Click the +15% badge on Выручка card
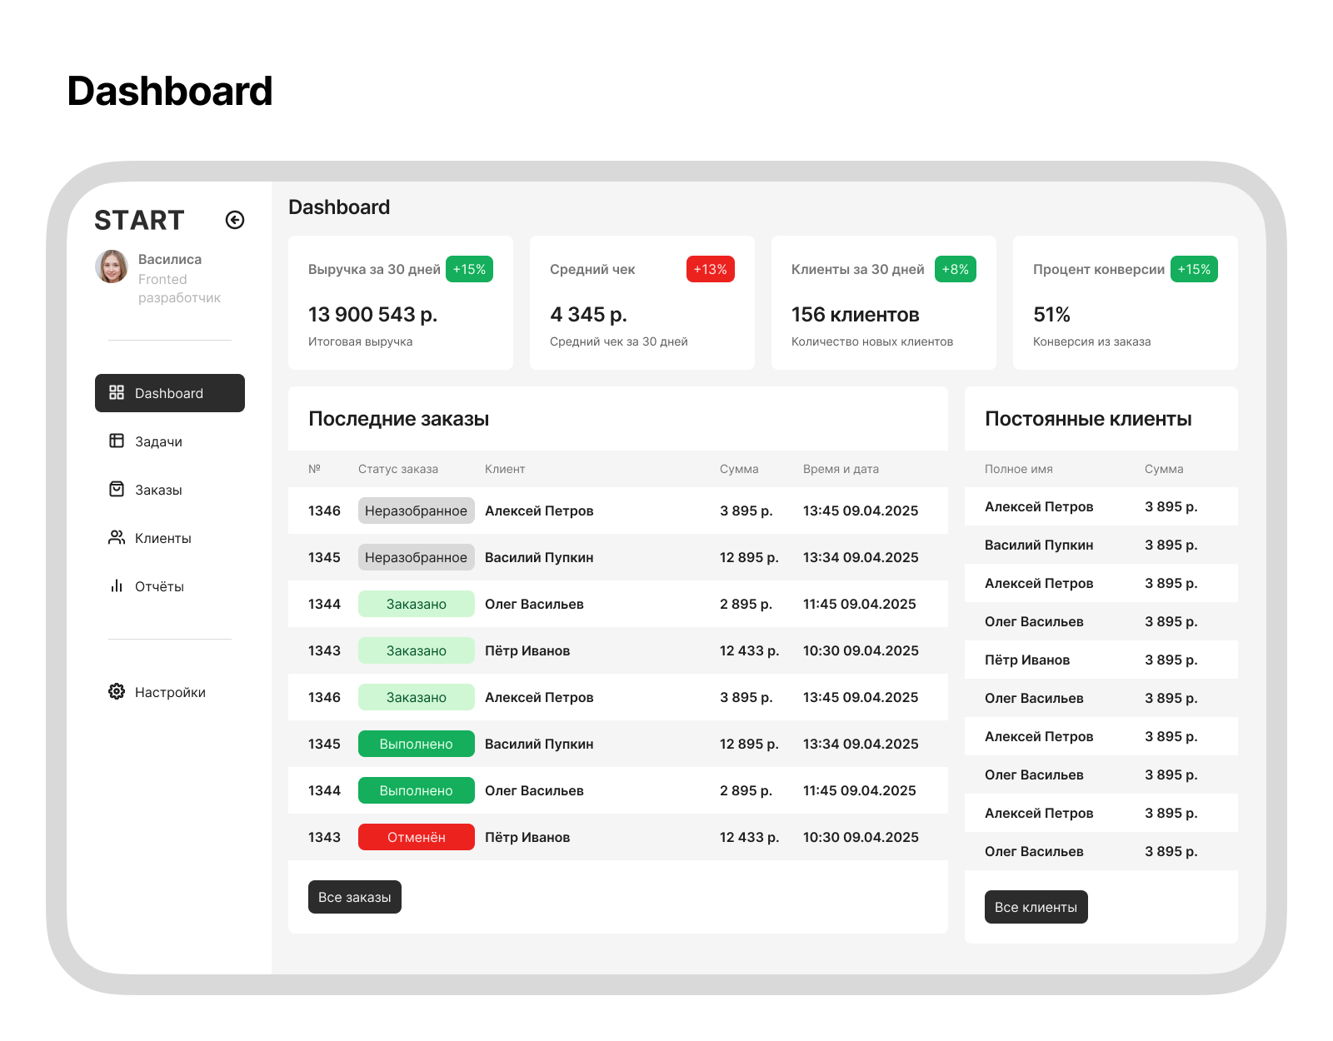The width and height of the screenshot is (1333, 1041). (468, 269)
